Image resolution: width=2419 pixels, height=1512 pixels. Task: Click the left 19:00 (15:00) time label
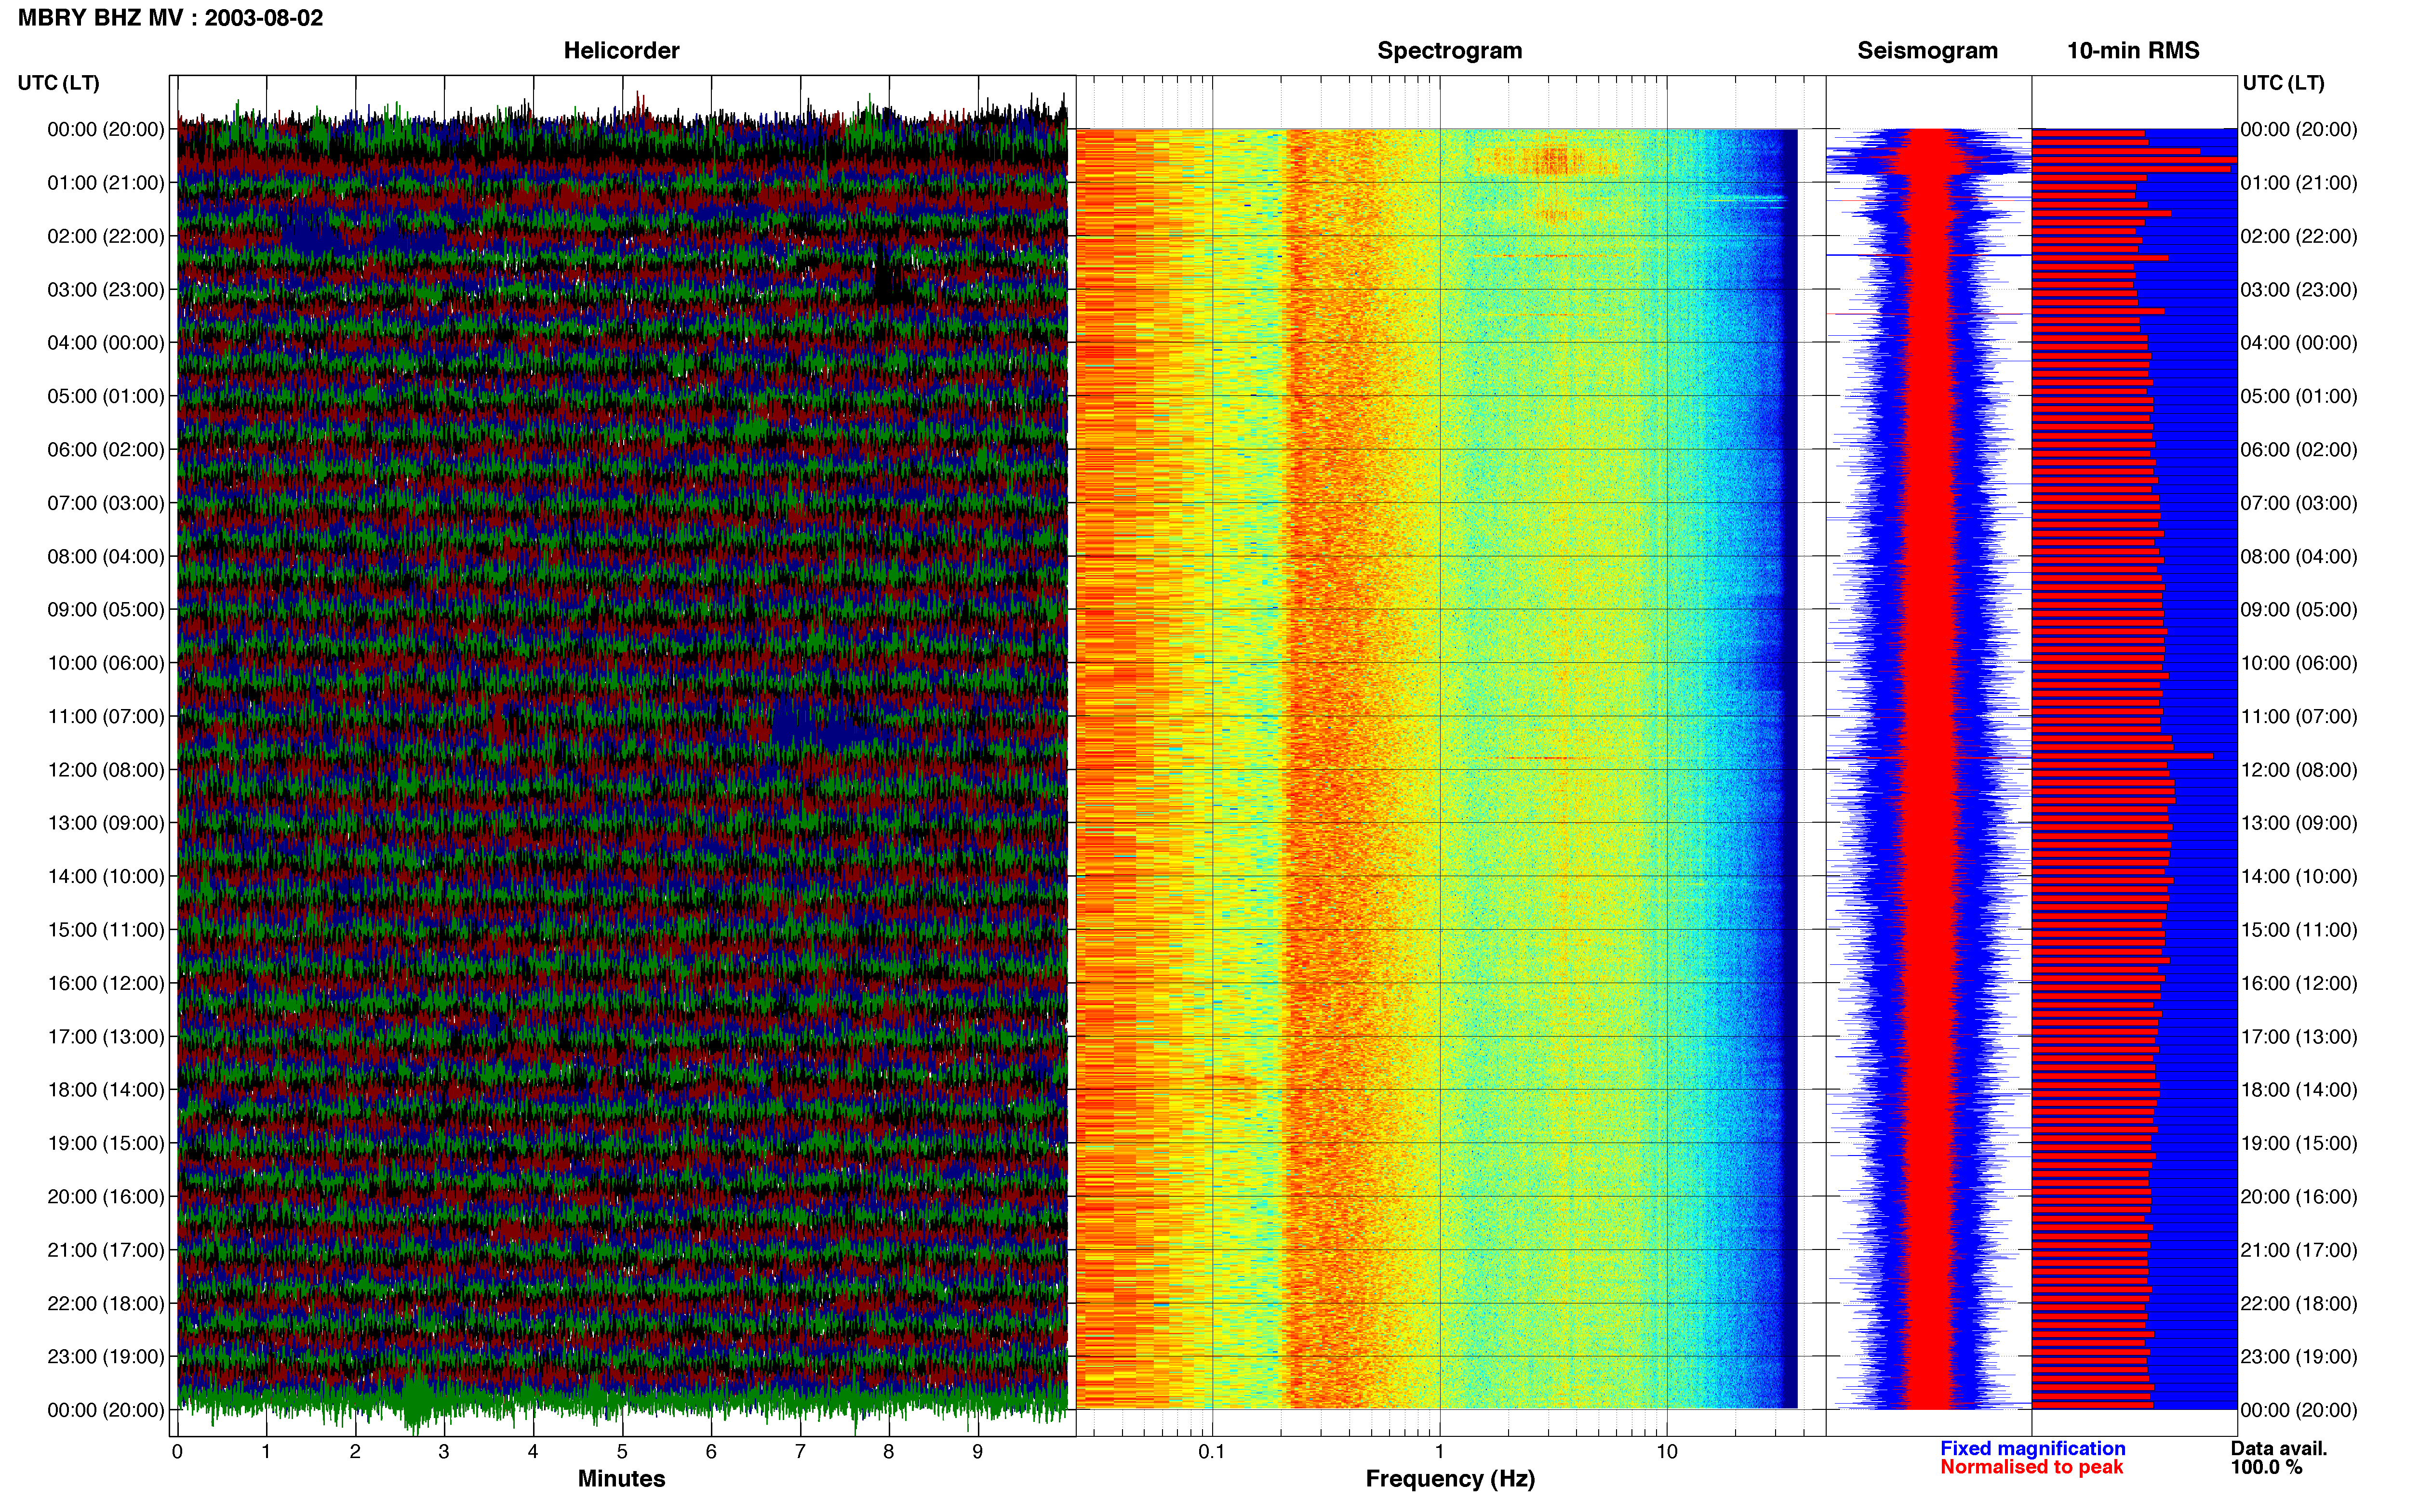pyautogui.click(x=106, y=1143)
